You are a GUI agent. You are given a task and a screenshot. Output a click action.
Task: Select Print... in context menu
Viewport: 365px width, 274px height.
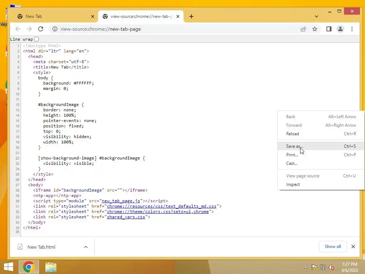pyautogui.click(x=321, y=155)
